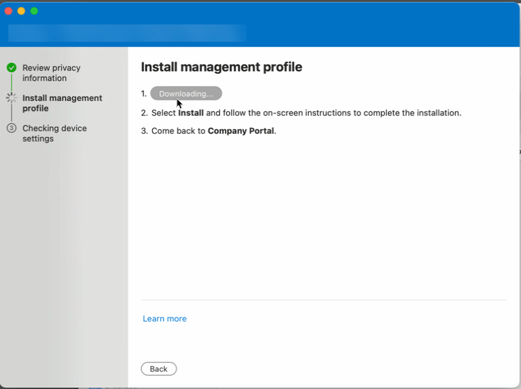521x389 pixels.
Task: Select the Install management profile sidebar step
Action: pos(62,104)
